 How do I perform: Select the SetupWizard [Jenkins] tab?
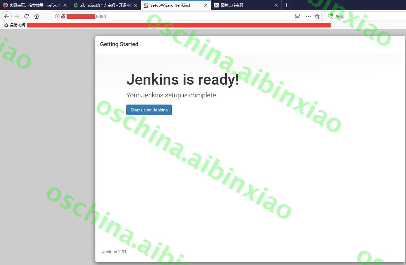coord(176,5)
